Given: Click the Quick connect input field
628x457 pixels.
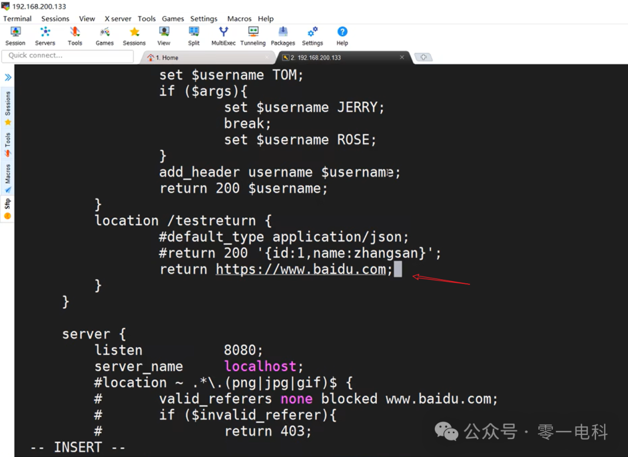Looking at the screenshot, I should tap(67, 55).
